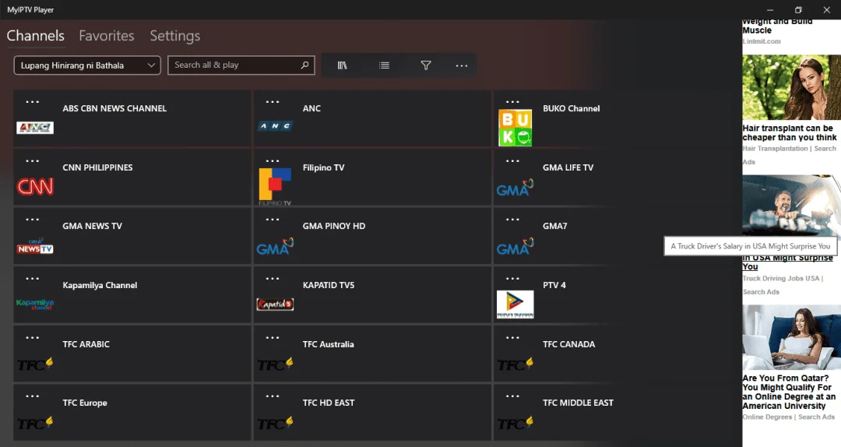841x447 pixels.
Task: Click the hair transplant ad image
Action: coord(792,87)
